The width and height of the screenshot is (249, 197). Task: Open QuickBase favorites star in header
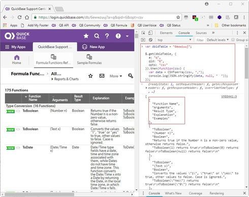pyautogui.click(x=86, y=36)
